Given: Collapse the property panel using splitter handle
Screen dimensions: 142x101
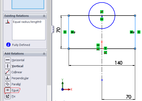Looking at the screenshot, I should [x=53, y=29].
